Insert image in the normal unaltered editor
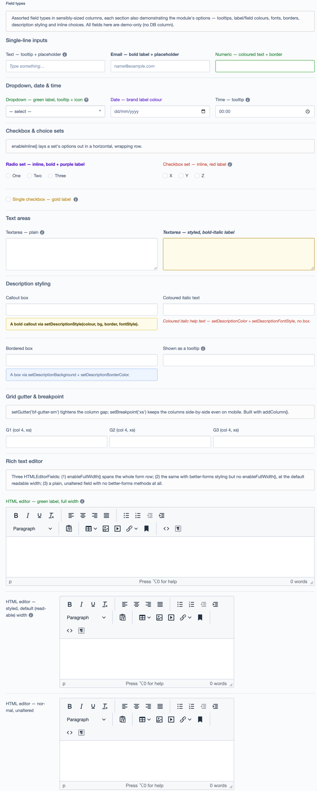 159,719
